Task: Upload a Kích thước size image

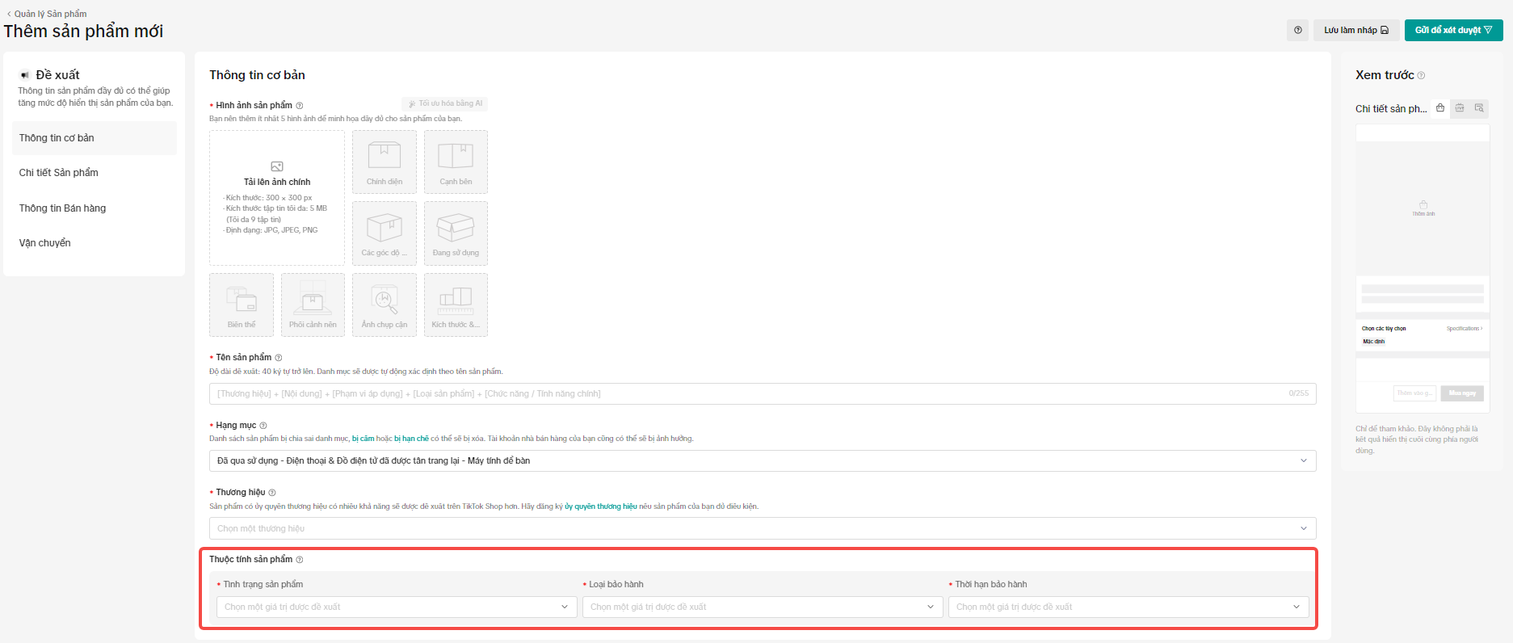Action: click(x=456, y=305)
